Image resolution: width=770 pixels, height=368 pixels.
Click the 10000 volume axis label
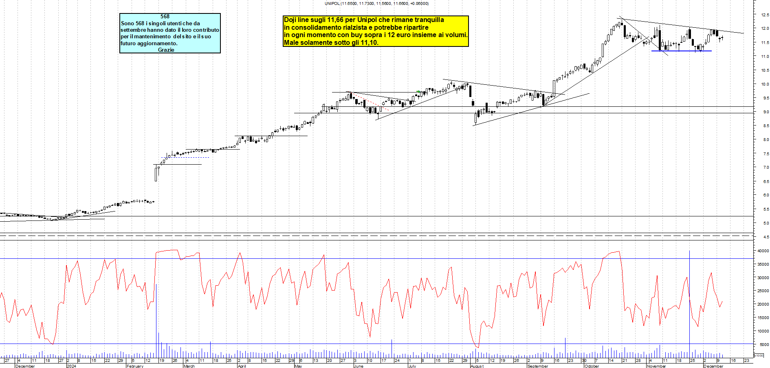click(x=763, y=331)
